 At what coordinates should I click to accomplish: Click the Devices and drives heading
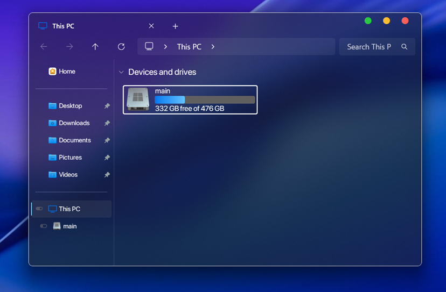(162, 72)
